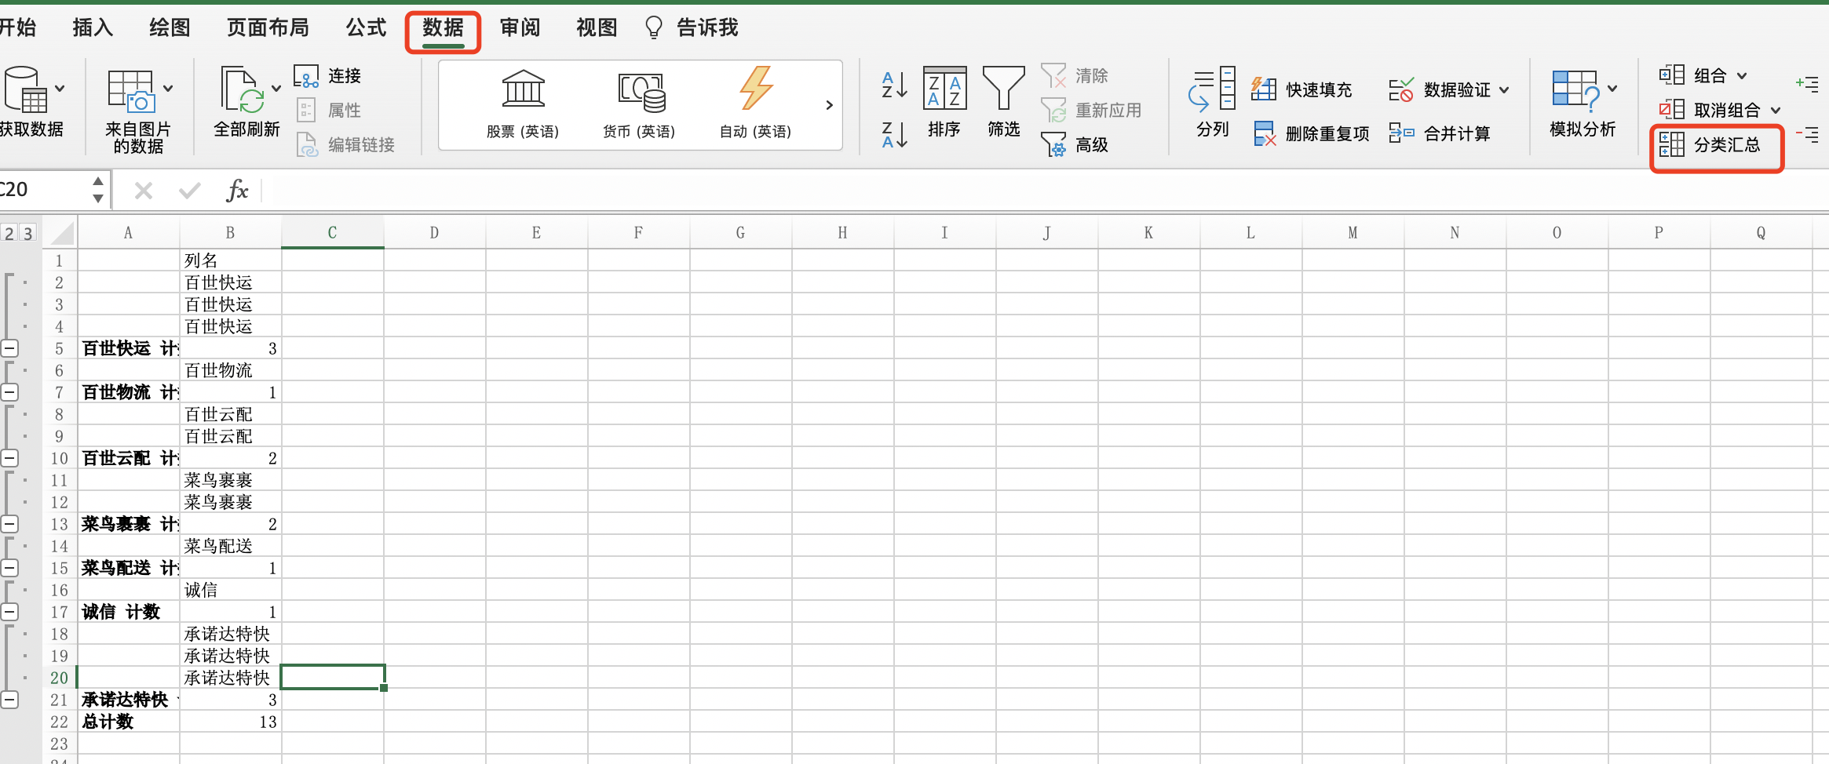Sort descending Z to A
The width and height of the screenshot is (1829, 764).
coord(894,135)
